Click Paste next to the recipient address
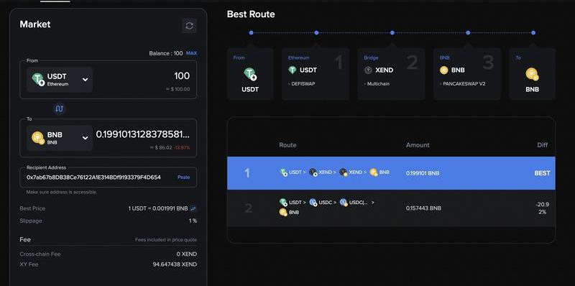Screen dimensions: 575x286 point(184,177)
